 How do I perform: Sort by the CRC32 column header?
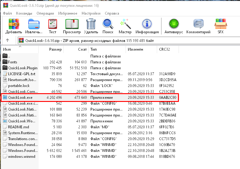[x=168, y=49]
